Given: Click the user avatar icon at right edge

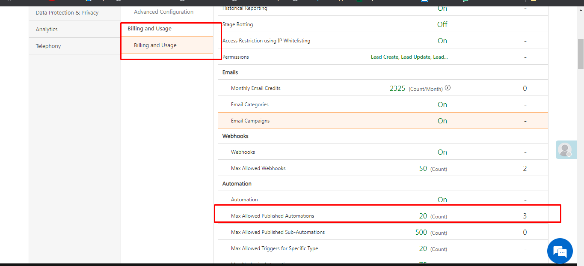Looking at the screenshot, I should click(565, 150).
